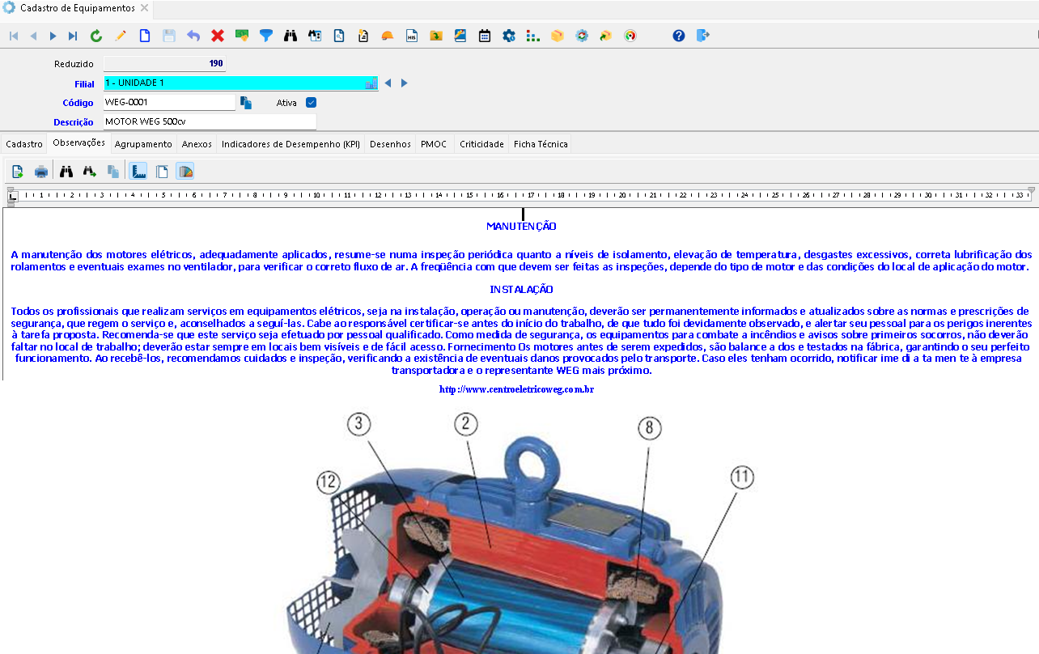Screen dimensions: 1039x654
Task: Click the Descrição field with MOTOR WEG 500cv
Action: (210, 122)
